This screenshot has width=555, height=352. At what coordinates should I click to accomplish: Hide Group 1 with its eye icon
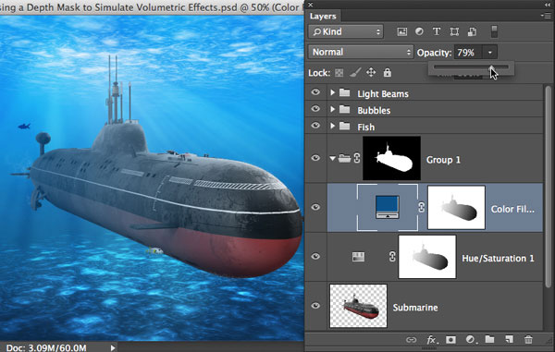tap(315, 158)
